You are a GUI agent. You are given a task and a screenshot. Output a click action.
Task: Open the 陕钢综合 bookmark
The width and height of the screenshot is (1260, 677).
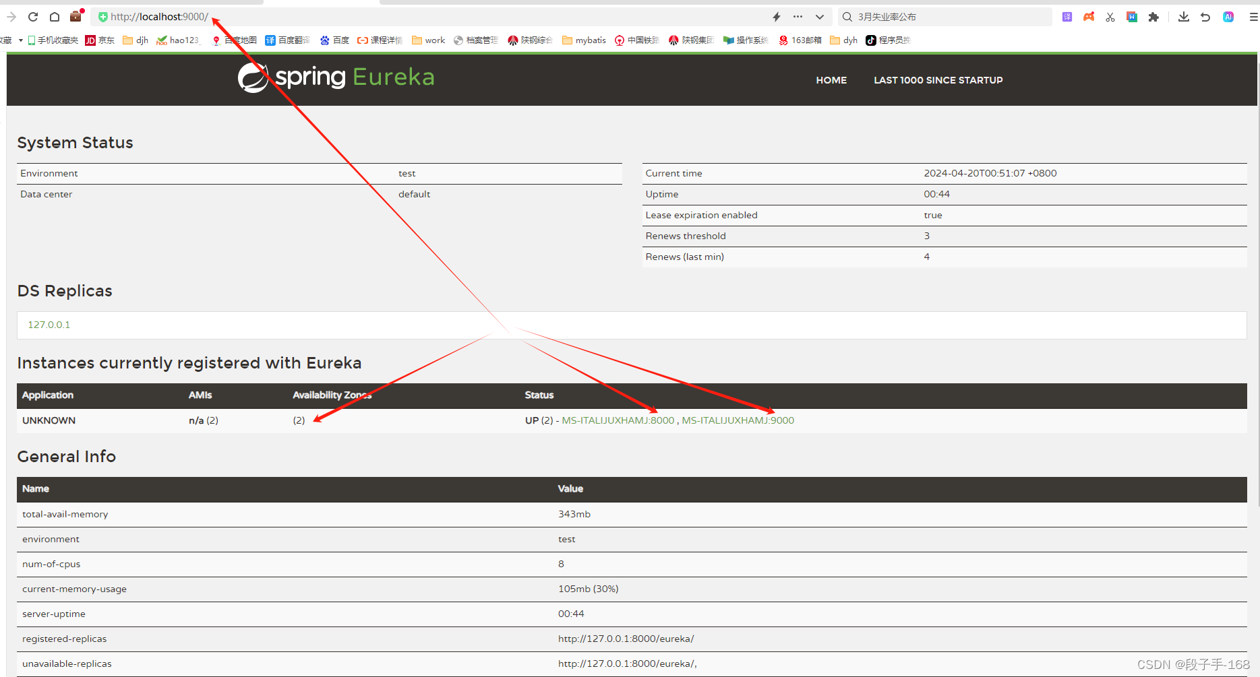tap(530, 40)
